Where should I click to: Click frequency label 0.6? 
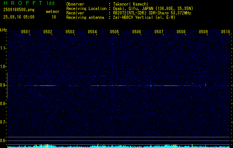3,141
